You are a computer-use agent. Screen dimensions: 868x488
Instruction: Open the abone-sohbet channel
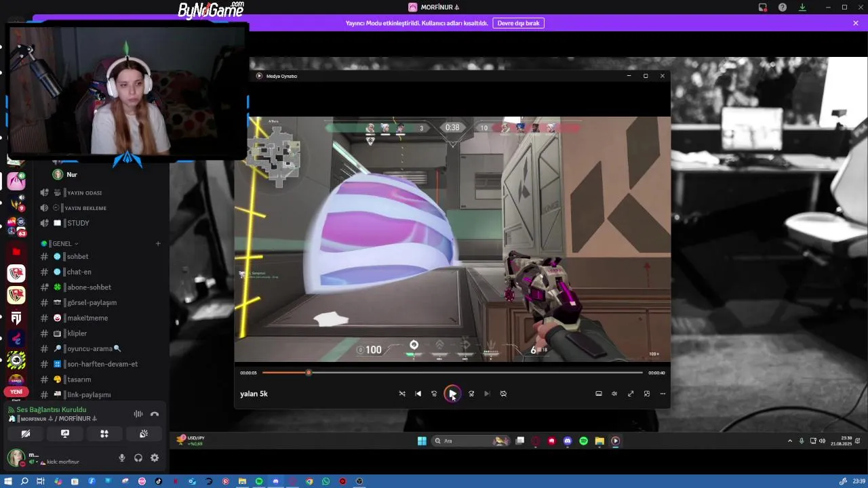(x=100, y=287)
